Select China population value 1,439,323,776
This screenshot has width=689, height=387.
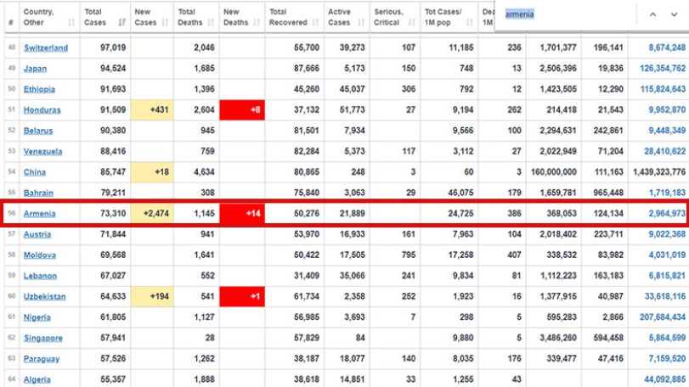pos(659,172)
